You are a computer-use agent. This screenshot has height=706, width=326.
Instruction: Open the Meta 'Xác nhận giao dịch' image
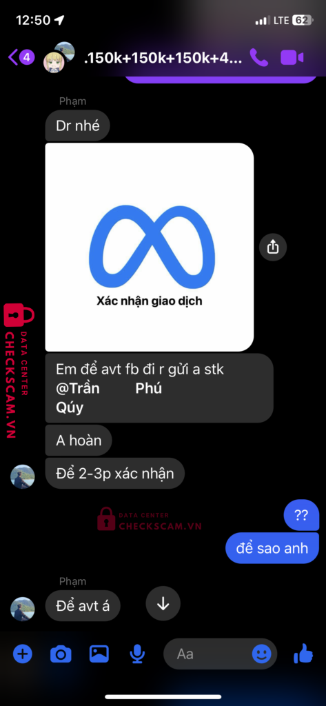(150, 248)
